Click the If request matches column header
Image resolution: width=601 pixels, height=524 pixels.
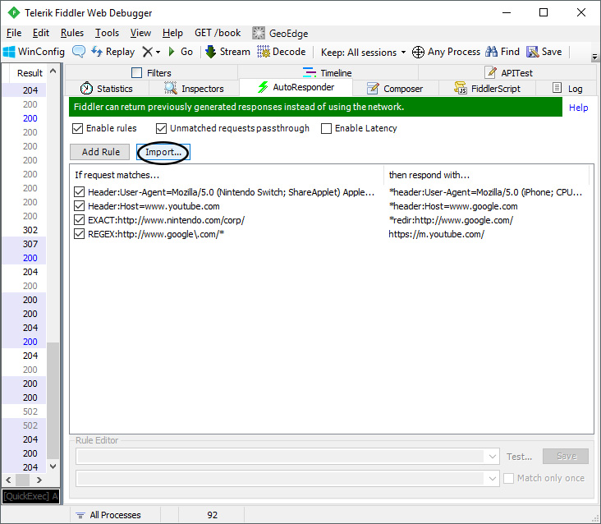click(227, 175)
